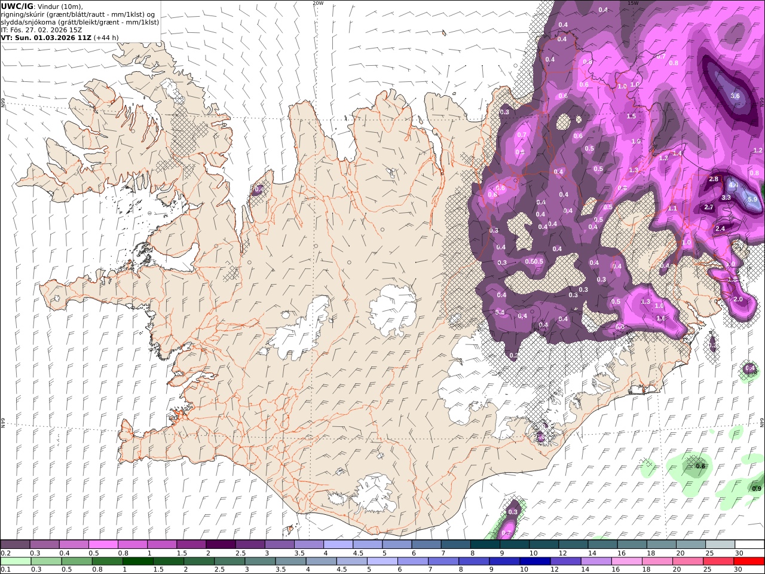Click the 25 label in the upper legend row

pyautogui.click(x=709, y=553)
